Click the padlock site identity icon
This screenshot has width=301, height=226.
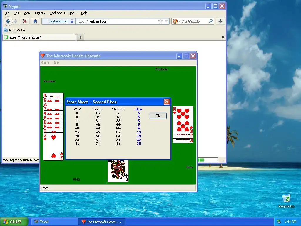click(72, 21)
